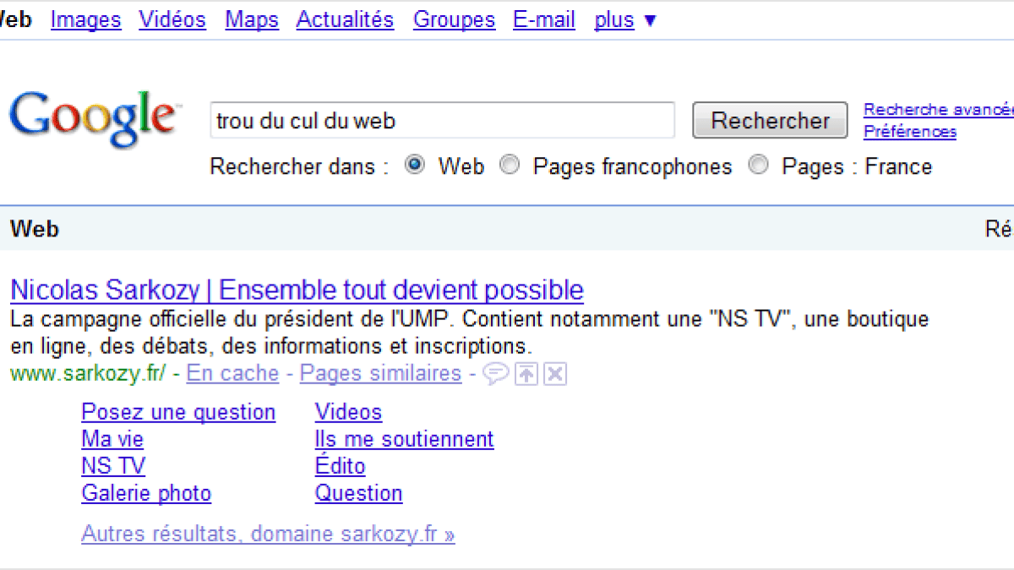The height and width of the screenshot is (570, 1014).
Task: Select the Pages francophones radio button
Action: [510, 166]
